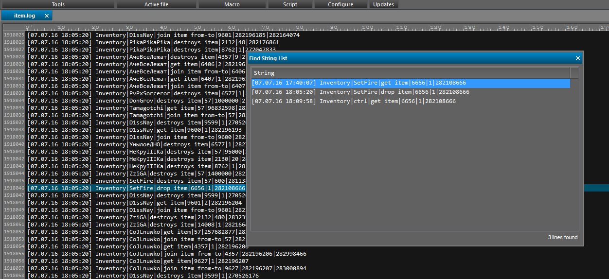Open the Active file menu

[x=156, y=4]
